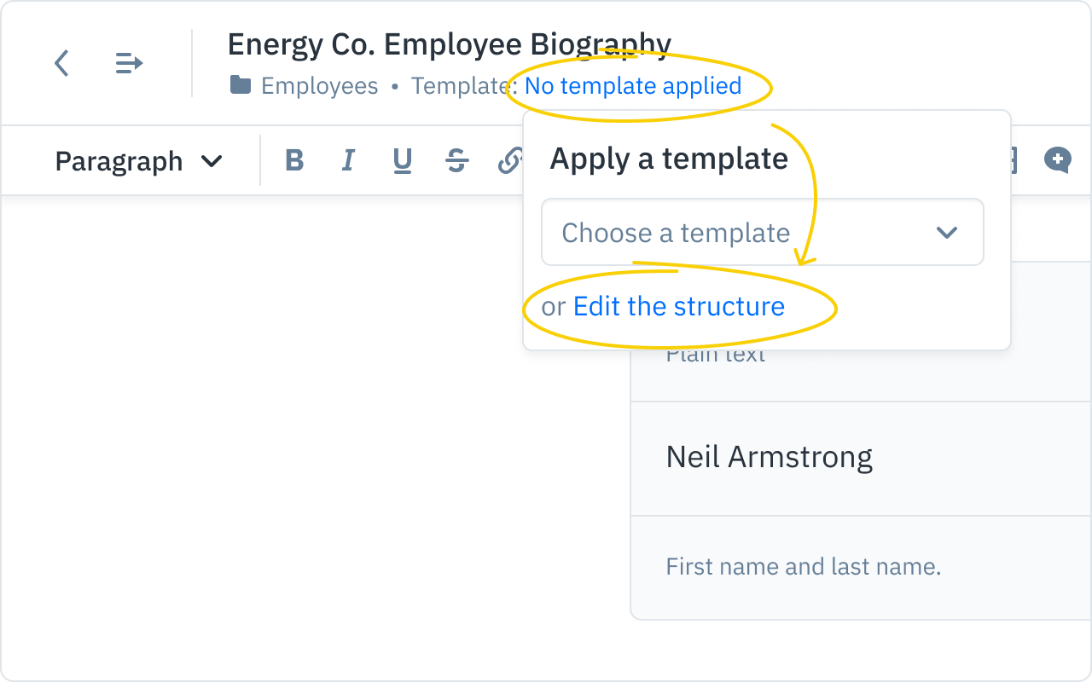Image resolution: width=1092 pixels, height=682 pixels.
Task: Insert a link with the link icon
Action: click(x=510, y=160)
